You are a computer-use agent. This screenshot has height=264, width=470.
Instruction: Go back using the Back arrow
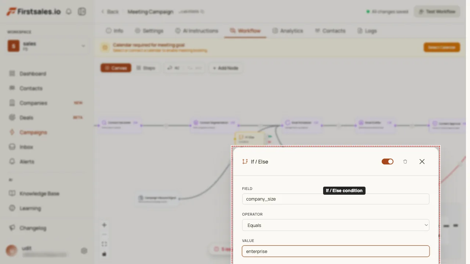tap(110, 12)
